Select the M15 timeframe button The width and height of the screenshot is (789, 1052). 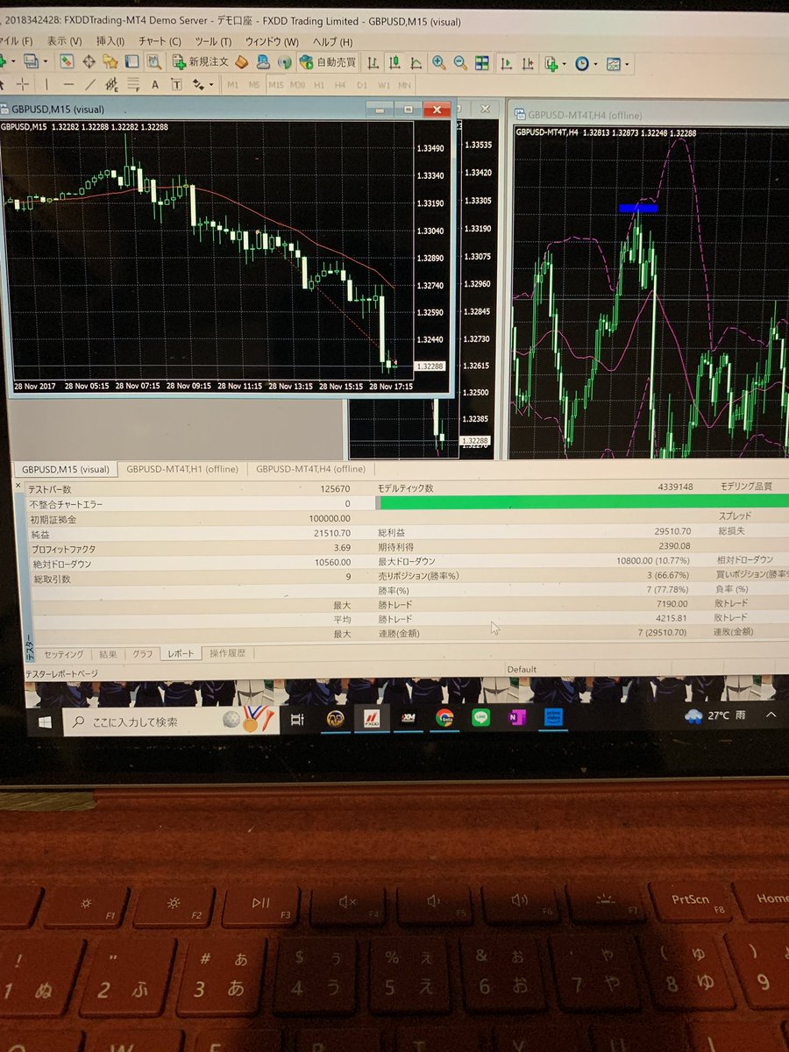(276, 85)
